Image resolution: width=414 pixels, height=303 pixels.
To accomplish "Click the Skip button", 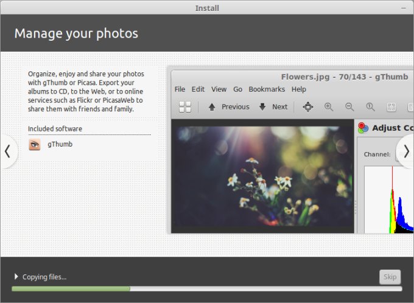I will (x=390, y=277).
